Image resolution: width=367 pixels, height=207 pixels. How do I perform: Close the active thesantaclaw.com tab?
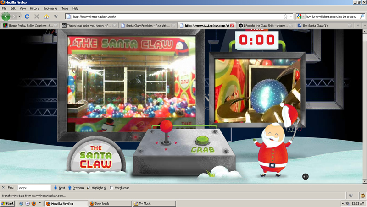pos(232,26)
